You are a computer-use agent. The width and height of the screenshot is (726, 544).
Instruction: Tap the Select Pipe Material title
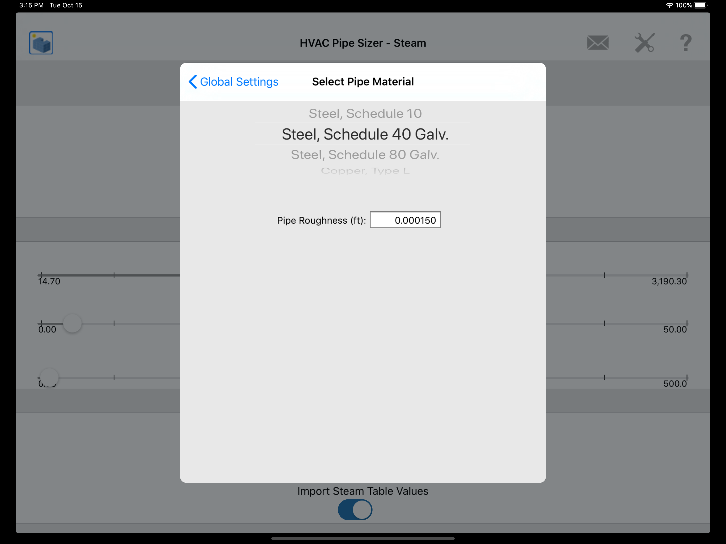(x=363, y=82)
